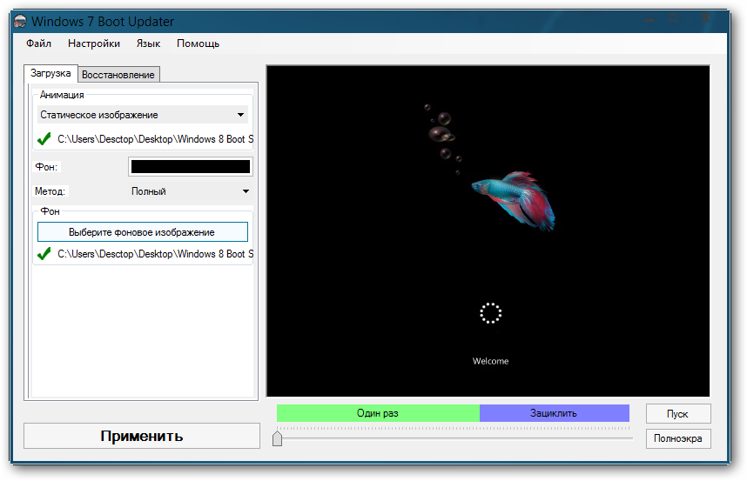Open the Язык menu

148,43
